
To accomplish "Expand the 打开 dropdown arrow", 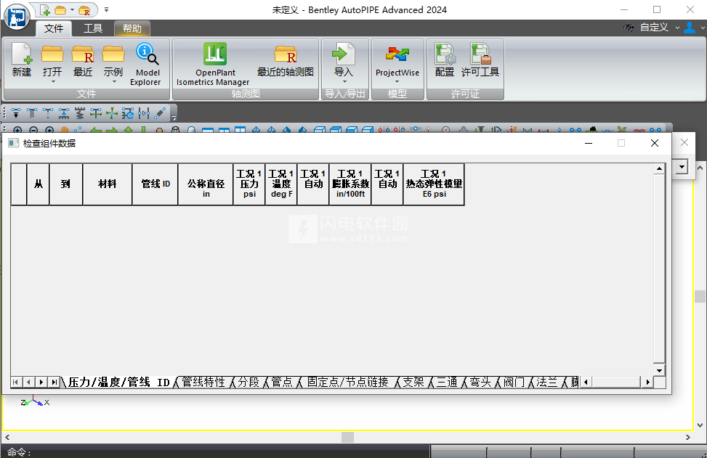I will pos(53,81).
